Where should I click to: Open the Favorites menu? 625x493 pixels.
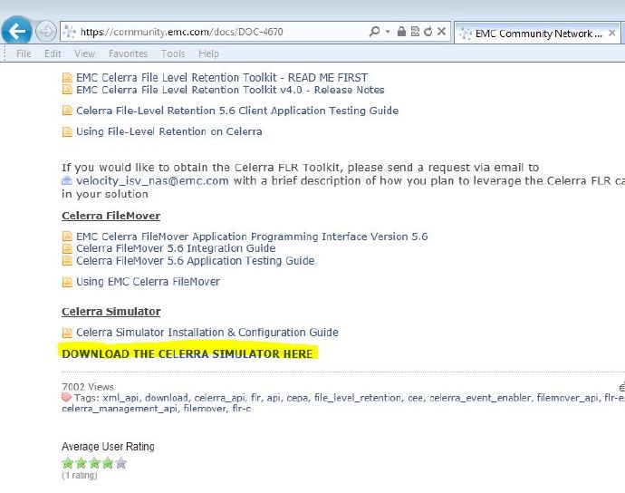click(x=128, y=53)
